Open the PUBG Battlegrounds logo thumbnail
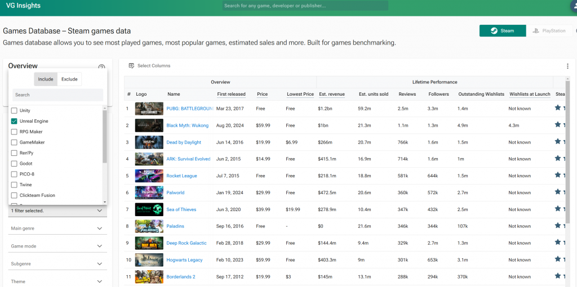The height and width of the screenshot is (287, 577). coord(149,109)
